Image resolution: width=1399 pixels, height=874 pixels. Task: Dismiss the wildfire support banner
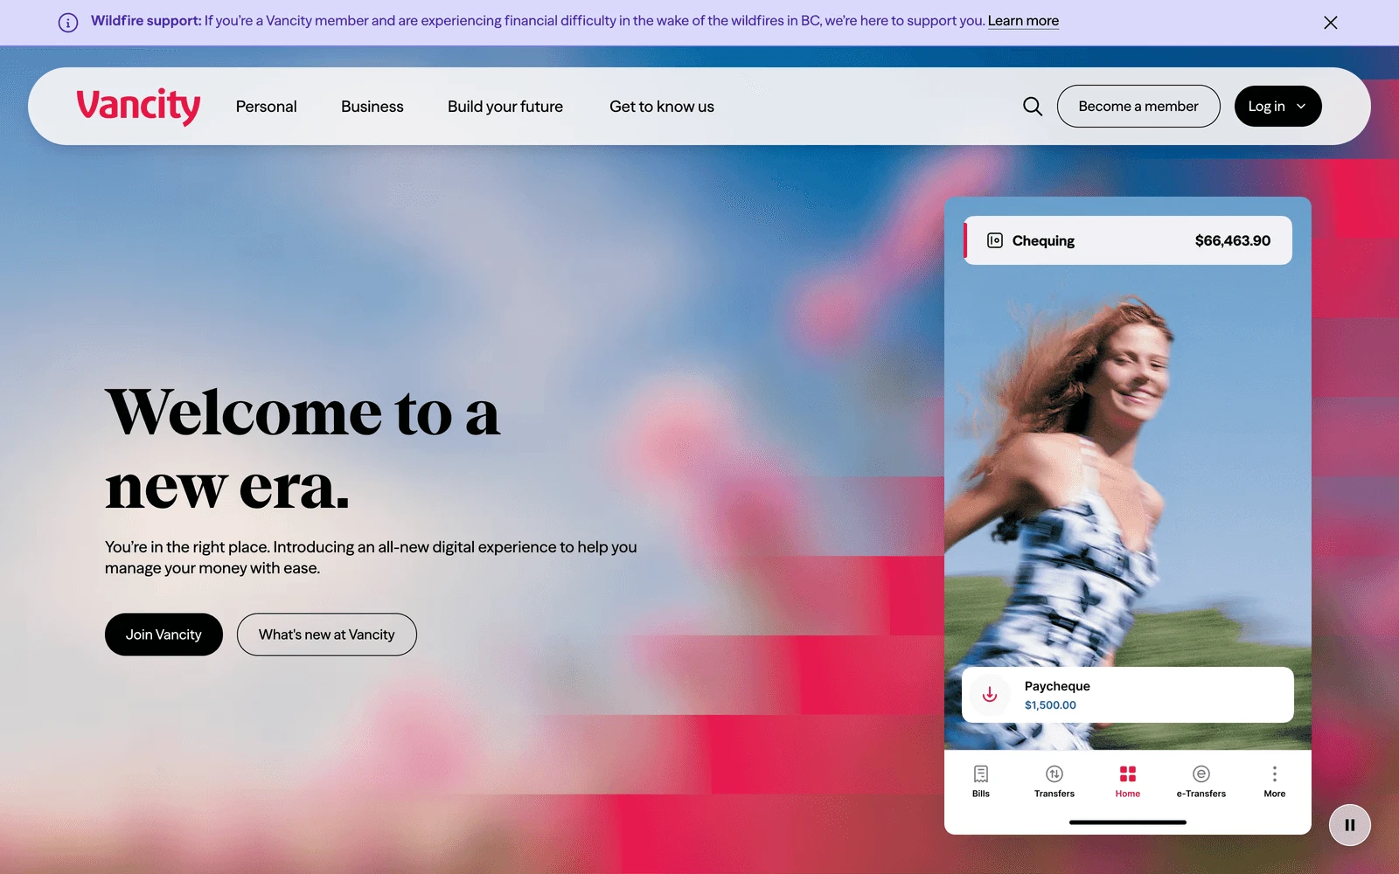click(1331, 23)
